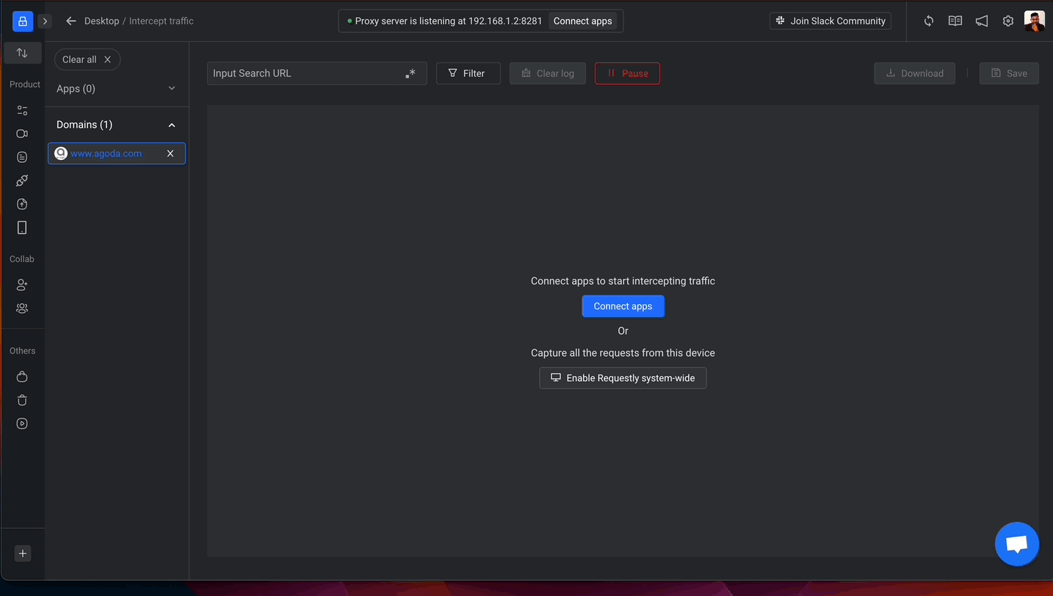
Task: Go back using the left arrow icon
Action: pyautogui.click(x=70, y=21)
